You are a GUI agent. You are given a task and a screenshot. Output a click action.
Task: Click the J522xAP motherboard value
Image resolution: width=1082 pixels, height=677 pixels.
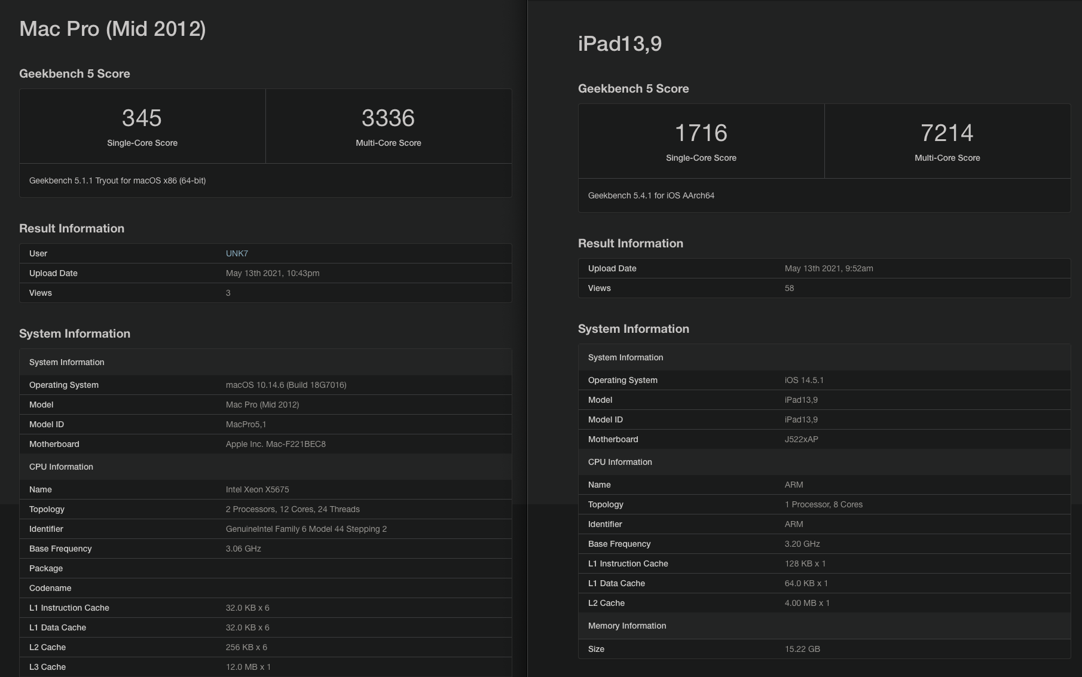coord(801,439)
